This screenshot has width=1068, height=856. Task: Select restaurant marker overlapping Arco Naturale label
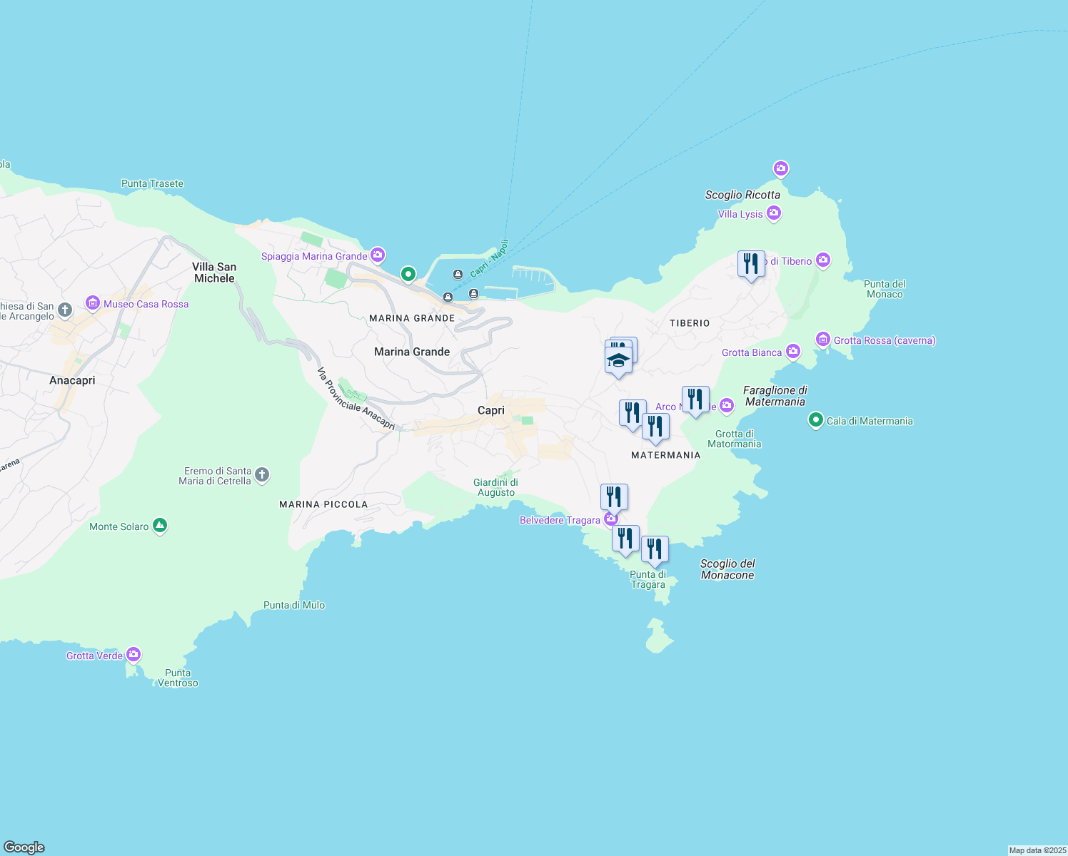(x=695, y=400)
